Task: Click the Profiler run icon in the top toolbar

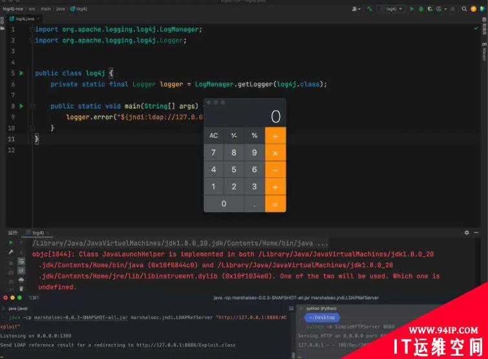Action: click(x=438, y=9)
